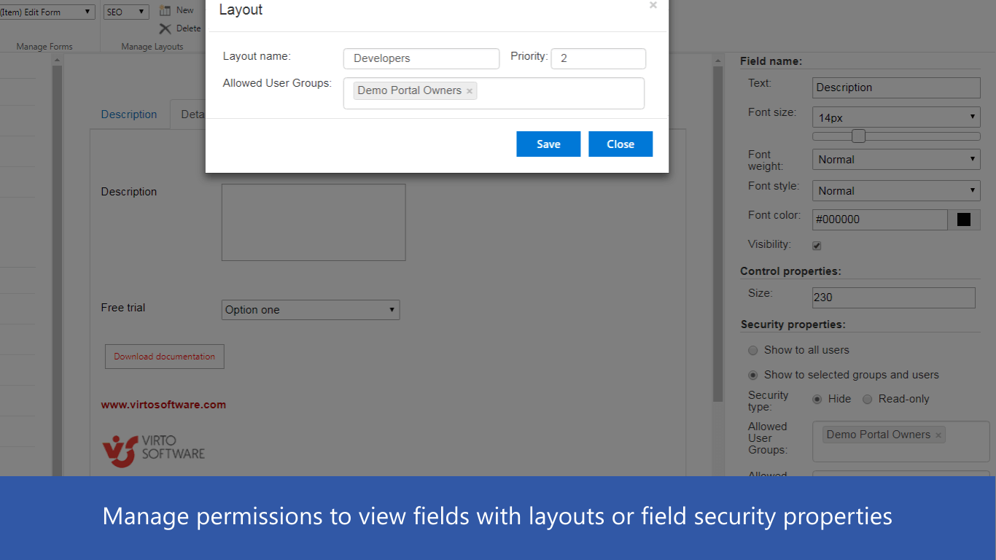
Task: Click the Virto Software logo
Action: pyautogui.click(x=153, y=451)
